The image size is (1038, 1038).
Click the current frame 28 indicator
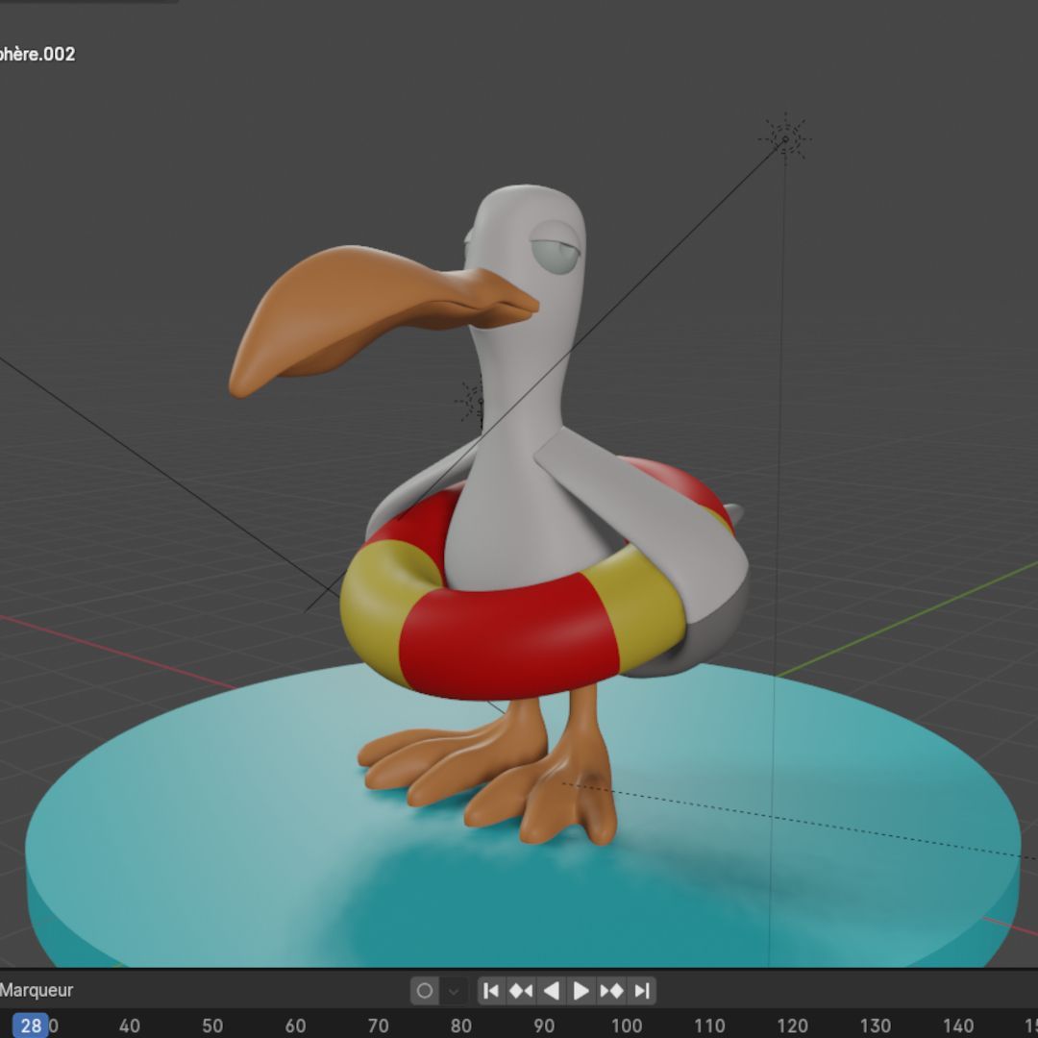31,1026
